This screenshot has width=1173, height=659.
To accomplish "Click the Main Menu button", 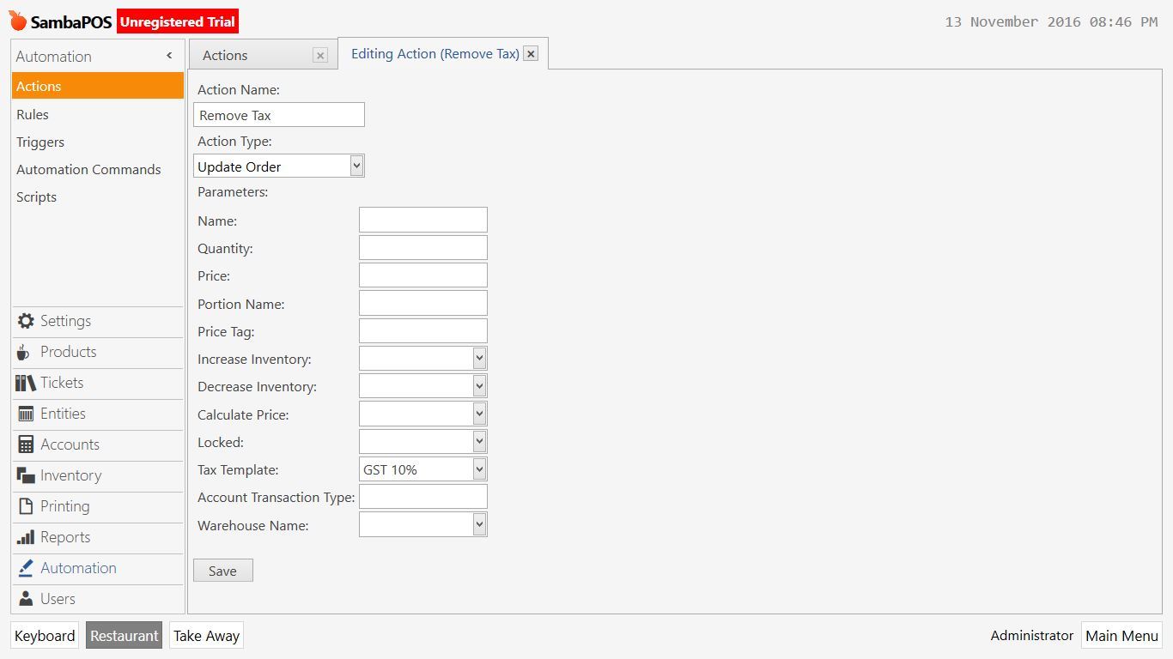I will click(x=1121, y=636).
